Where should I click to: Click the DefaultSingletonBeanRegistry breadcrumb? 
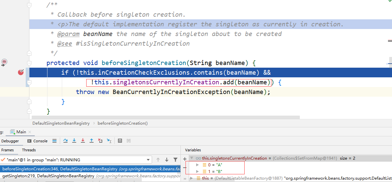pos(61,123)
